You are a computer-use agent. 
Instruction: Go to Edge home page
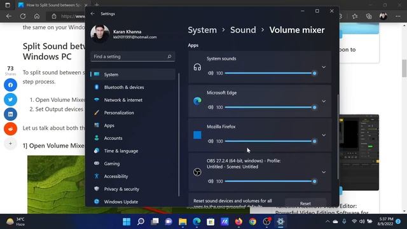coord(37,17)
